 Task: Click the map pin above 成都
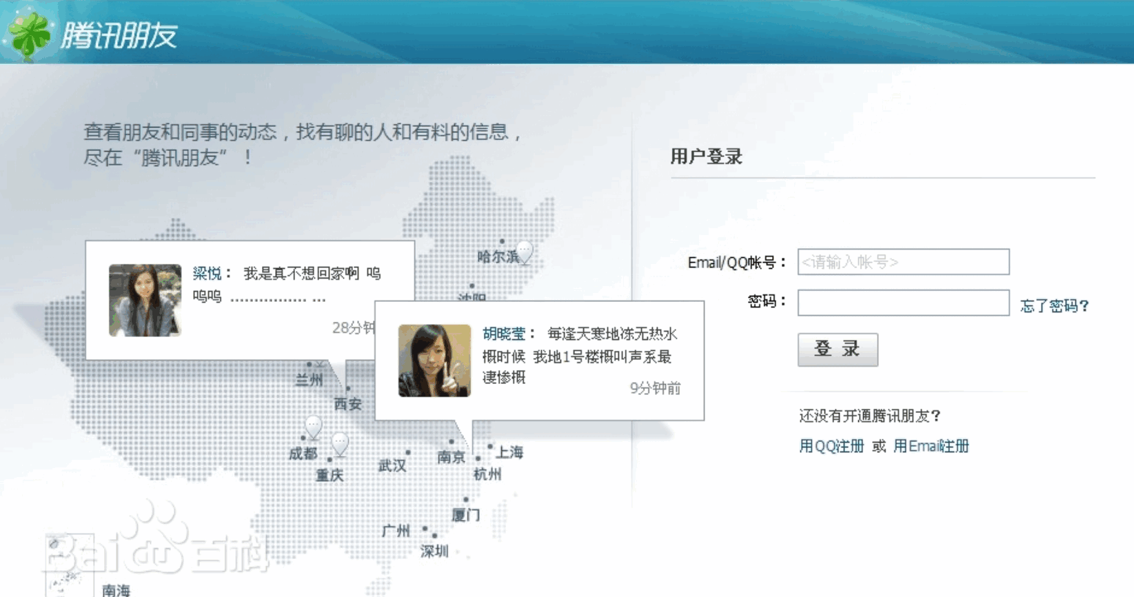[x=314, y=427]
